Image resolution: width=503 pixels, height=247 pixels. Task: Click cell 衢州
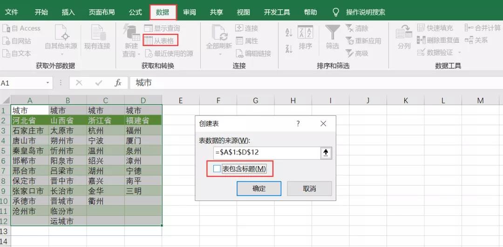pyautogui.click(x=106, y=201)
